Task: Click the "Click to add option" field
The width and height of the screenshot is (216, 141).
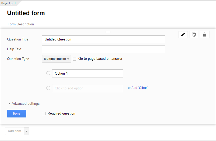Action: (87, 88)
